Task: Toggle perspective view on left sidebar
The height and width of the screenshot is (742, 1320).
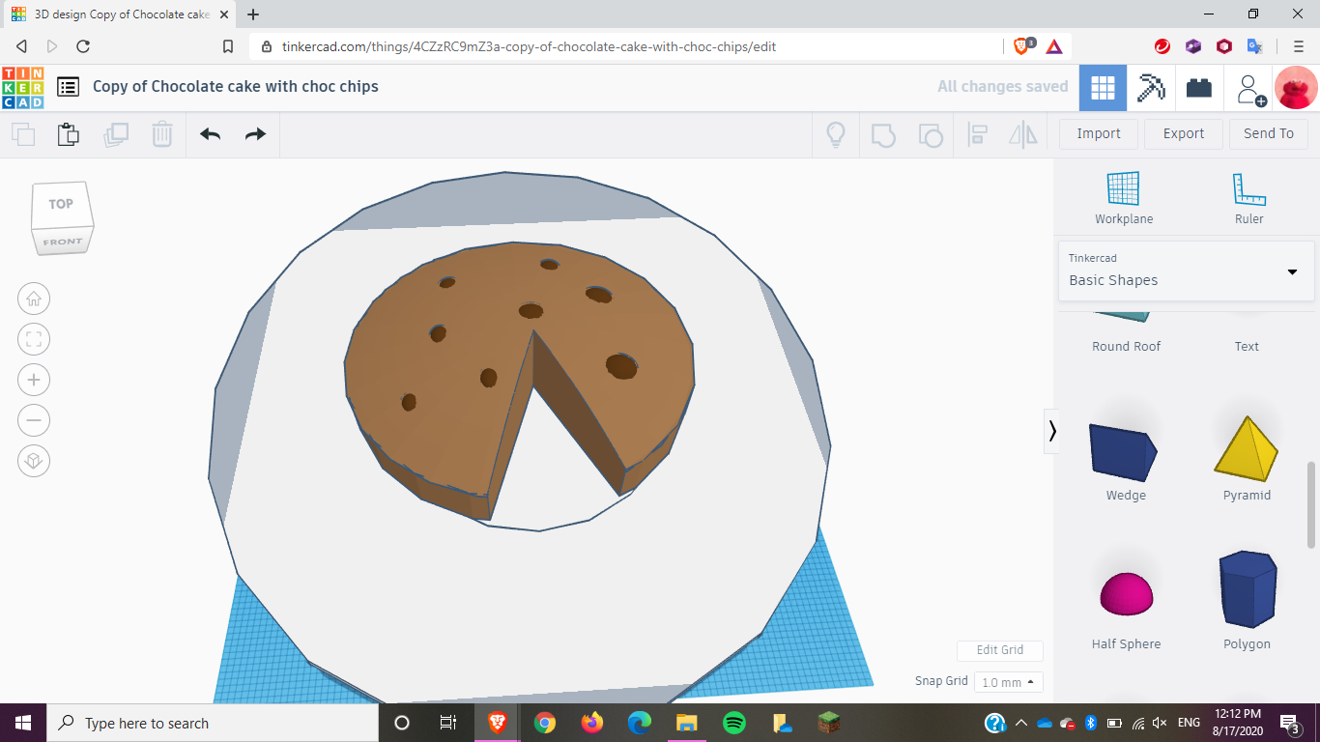Action: [x=34, y=461]
